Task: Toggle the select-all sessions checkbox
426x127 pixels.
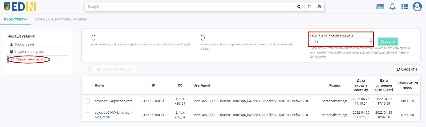Action: pyautogui.click(x=87, y=69)
